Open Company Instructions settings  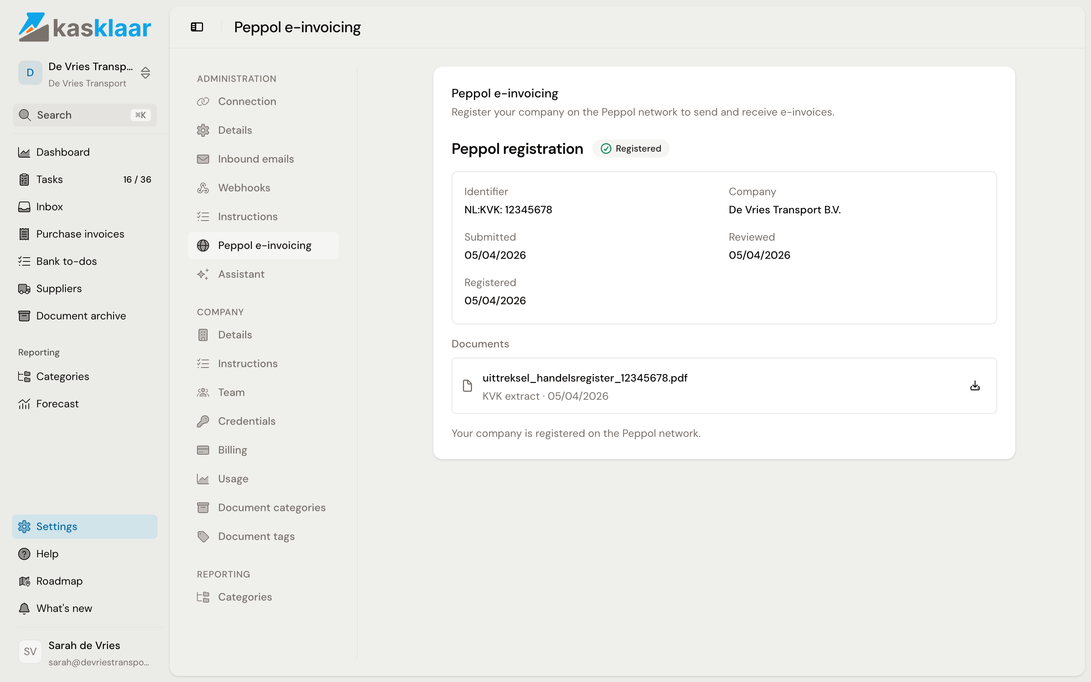(263, 364)
